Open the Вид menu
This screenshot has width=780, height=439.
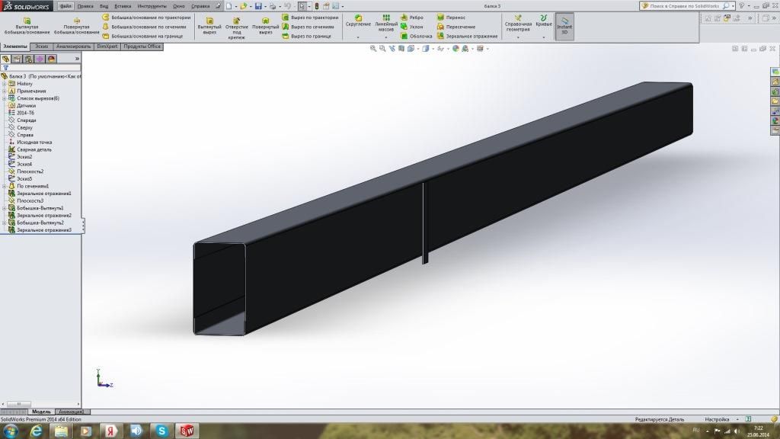(x=104, y=6)
